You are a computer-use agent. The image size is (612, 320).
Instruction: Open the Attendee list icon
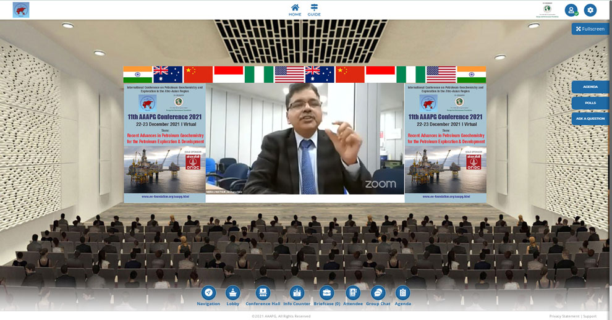point(353,296)
